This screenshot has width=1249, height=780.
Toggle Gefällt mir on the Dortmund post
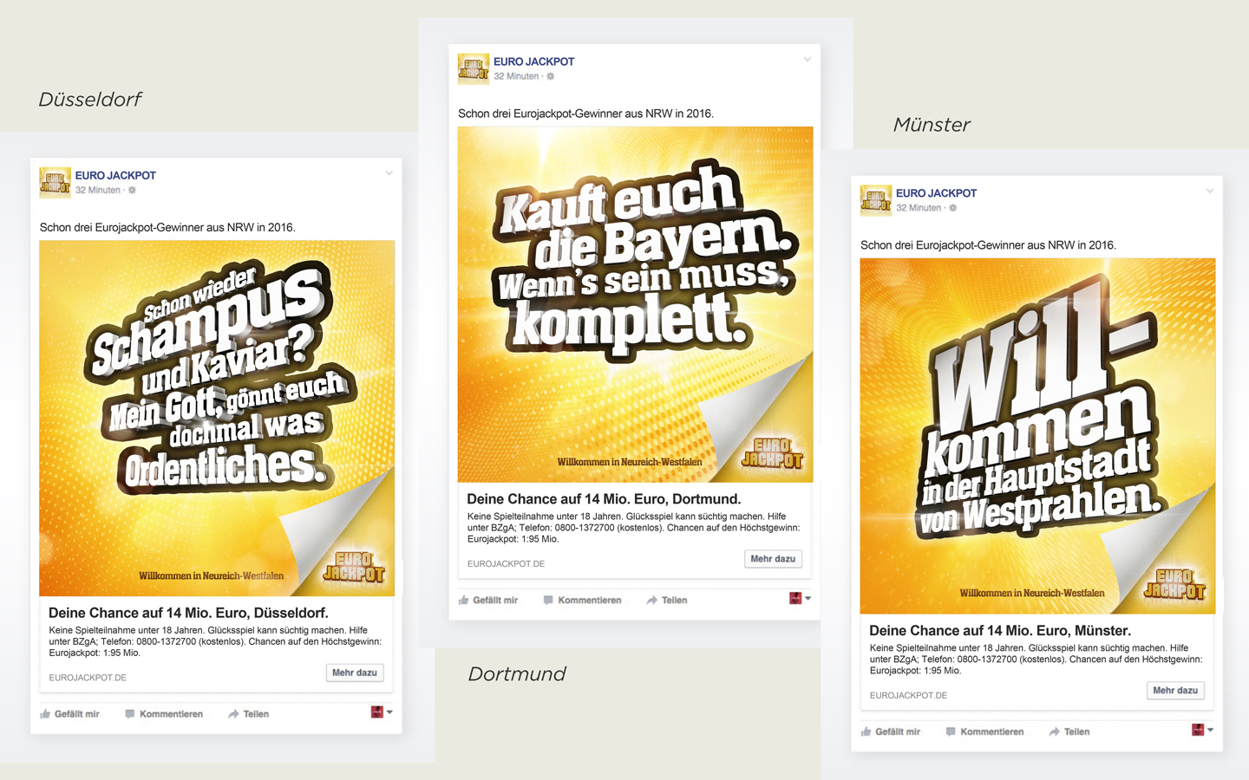click(488, 600)
